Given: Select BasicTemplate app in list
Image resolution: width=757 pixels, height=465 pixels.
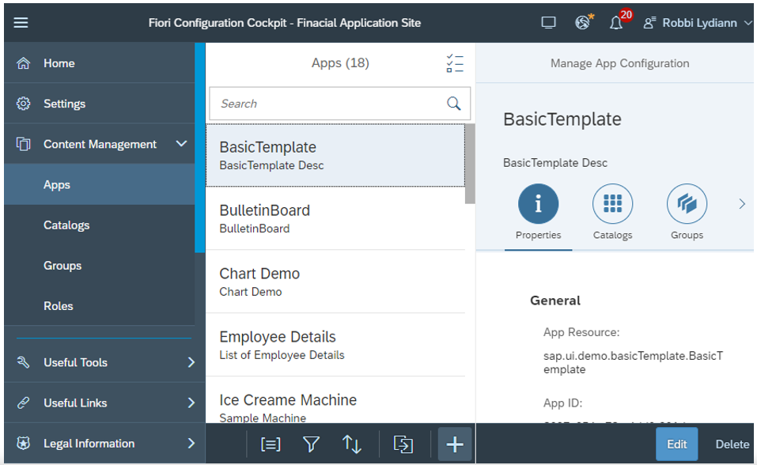Looking at the screenshot, I should pos(335,156).
